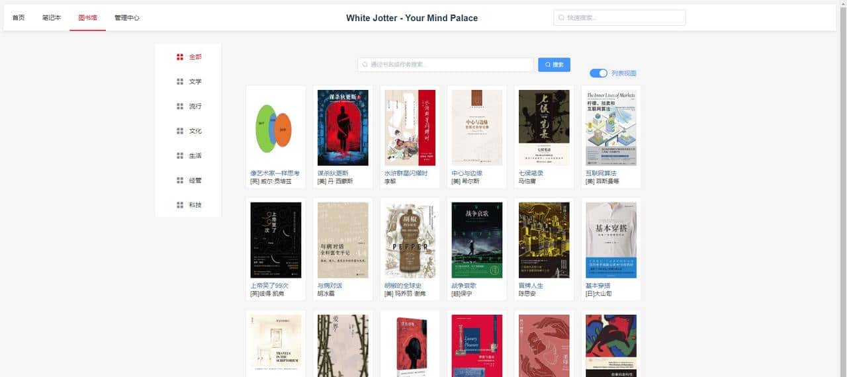Click the 文学 category grid icon

coord(180,81)
